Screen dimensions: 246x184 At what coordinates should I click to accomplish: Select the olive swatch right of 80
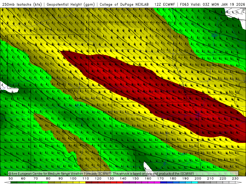(x=51, y=182)
